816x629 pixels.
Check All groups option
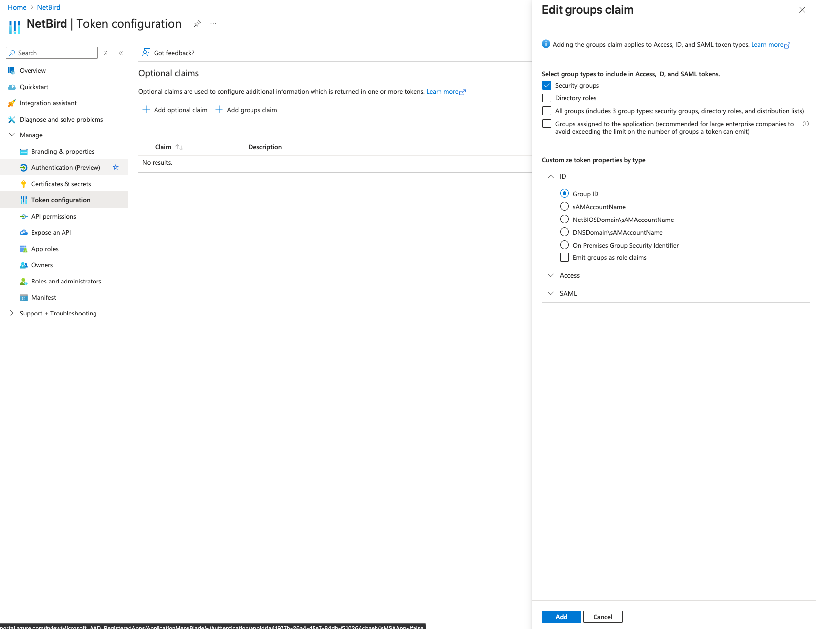(546, 111)
